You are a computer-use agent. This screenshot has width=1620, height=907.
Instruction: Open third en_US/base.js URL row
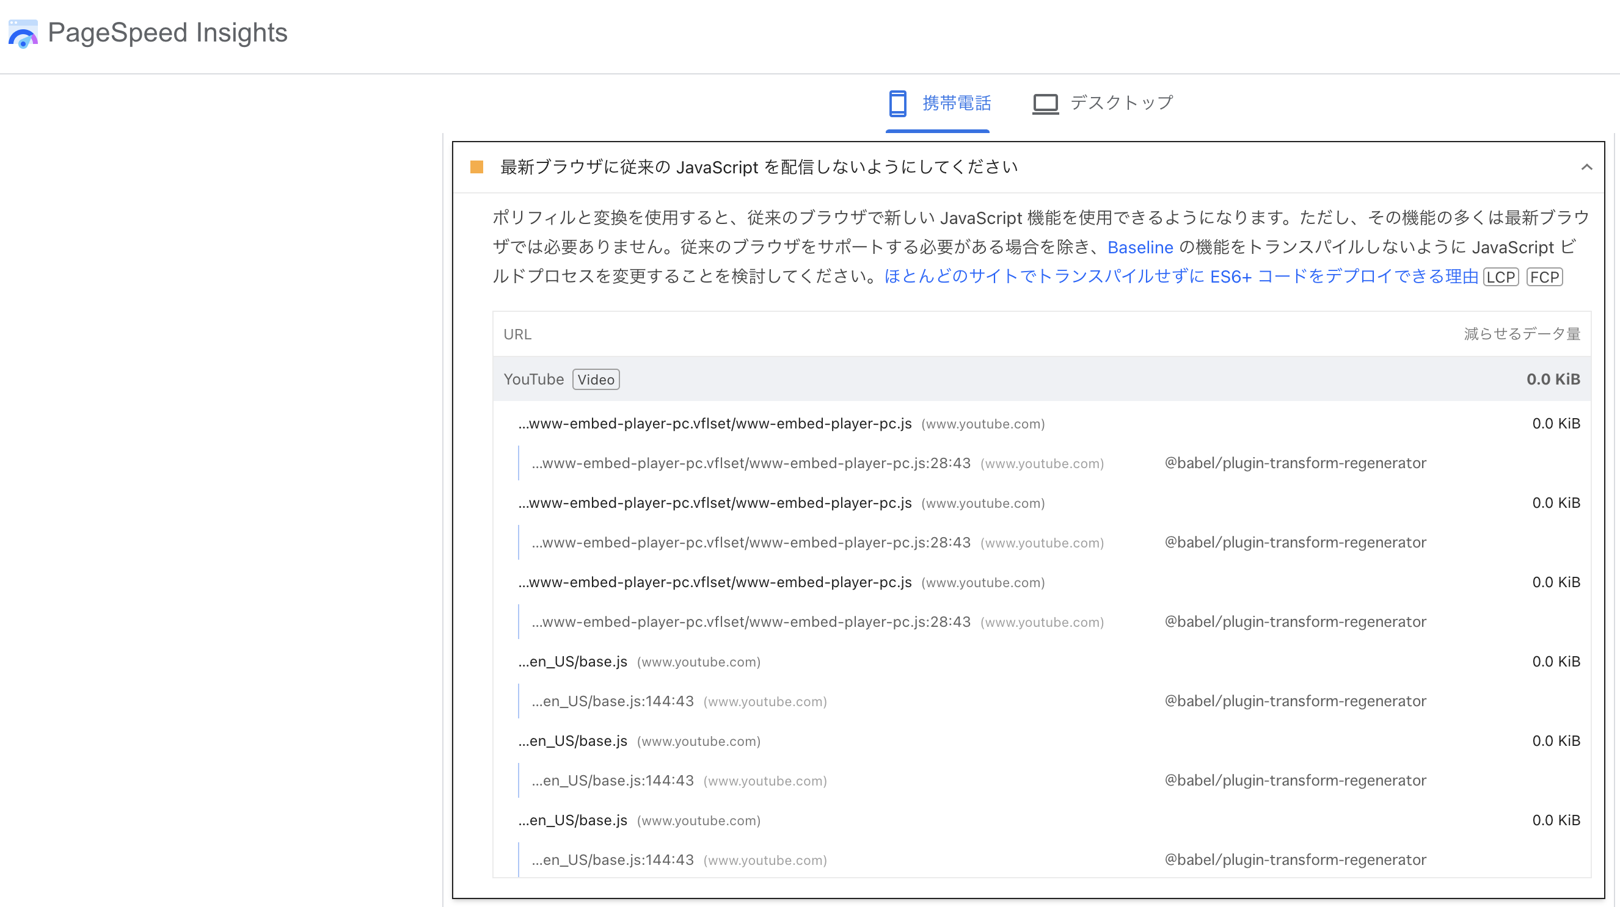[573, 820]
